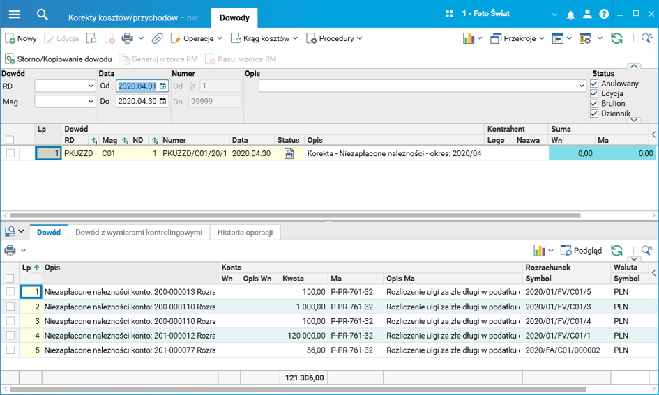Click the preview document magnifier icon
Image resolution: width=659 pixels, height=395 pixels.
point(91,38)
